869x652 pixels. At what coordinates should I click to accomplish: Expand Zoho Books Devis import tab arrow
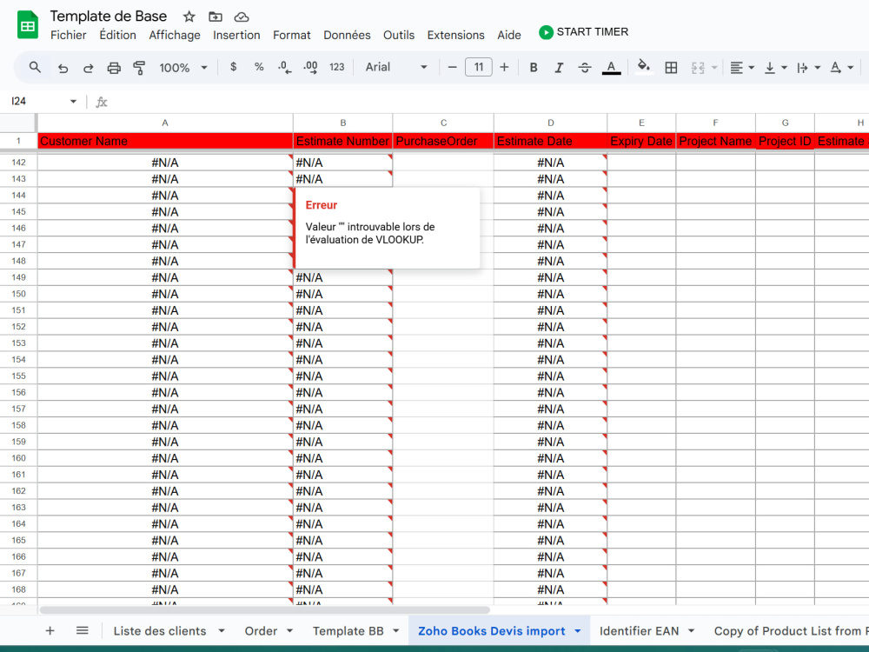point(578,631)
